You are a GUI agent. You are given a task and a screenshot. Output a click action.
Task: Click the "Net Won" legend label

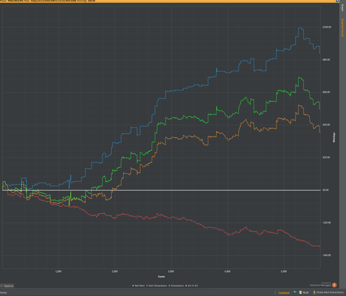click(x=140, y=286)
